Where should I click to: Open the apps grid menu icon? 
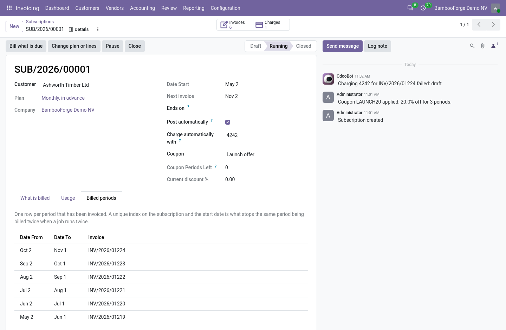click(9, 8)
